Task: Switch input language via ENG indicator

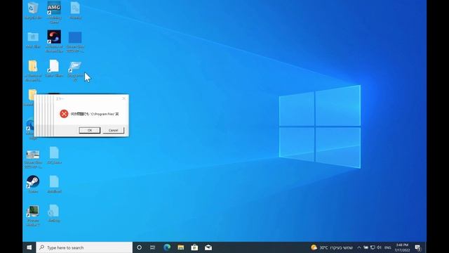Action: coord(388,247)
